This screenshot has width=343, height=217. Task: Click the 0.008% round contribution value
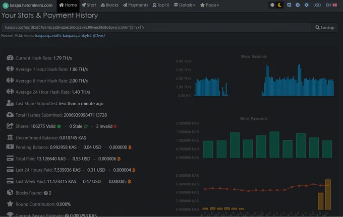click(64, 204)
